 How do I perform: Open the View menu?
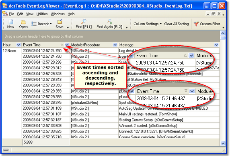[30, 14]
